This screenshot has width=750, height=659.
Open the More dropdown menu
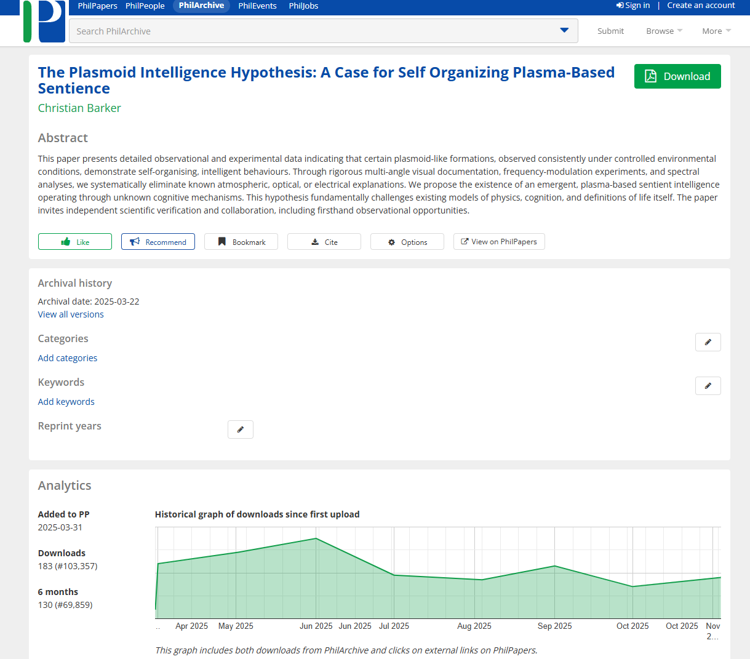tap(716, 31)
